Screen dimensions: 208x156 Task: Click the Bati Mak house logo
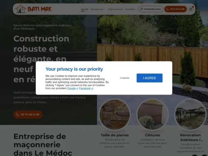(33, 9)
